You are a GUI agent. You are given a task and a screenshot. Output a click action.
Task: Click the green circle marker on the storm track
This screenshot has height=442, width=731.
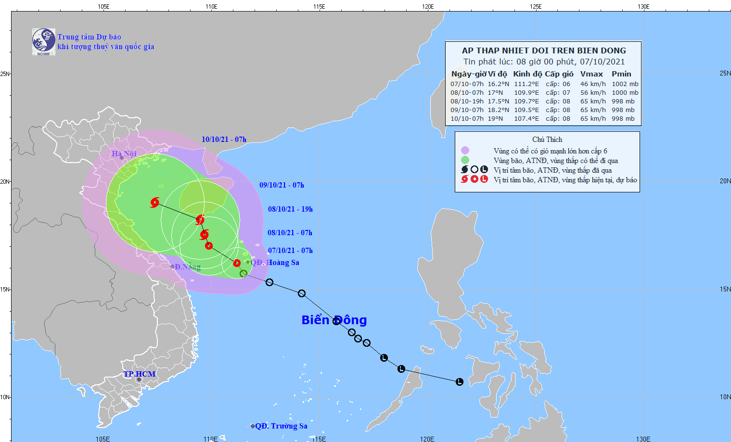[x=244, y=274]
